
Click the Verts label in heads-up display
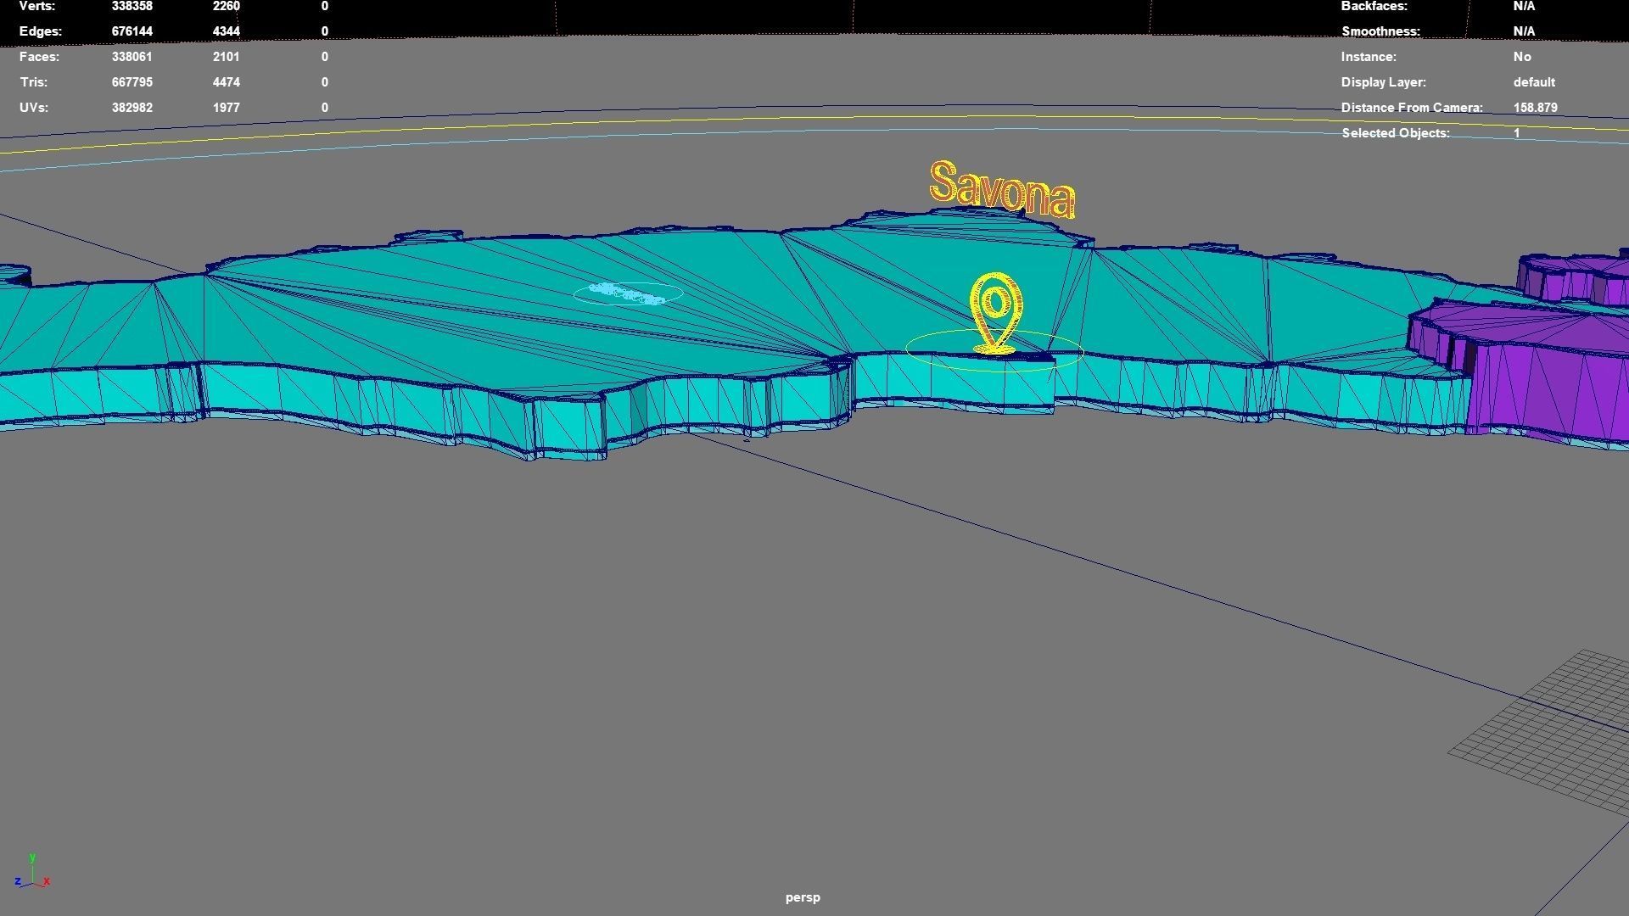(37, 6)
